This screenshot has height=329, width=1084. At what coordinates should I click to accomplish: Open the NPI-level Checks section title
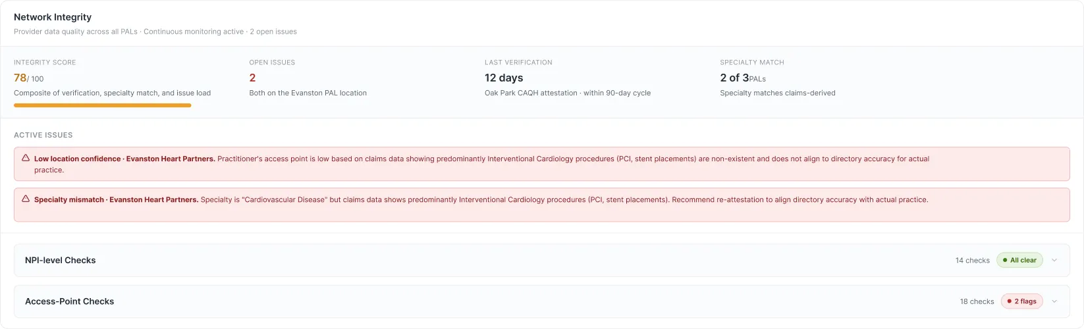pyautogui.click(x=61, y=260)
